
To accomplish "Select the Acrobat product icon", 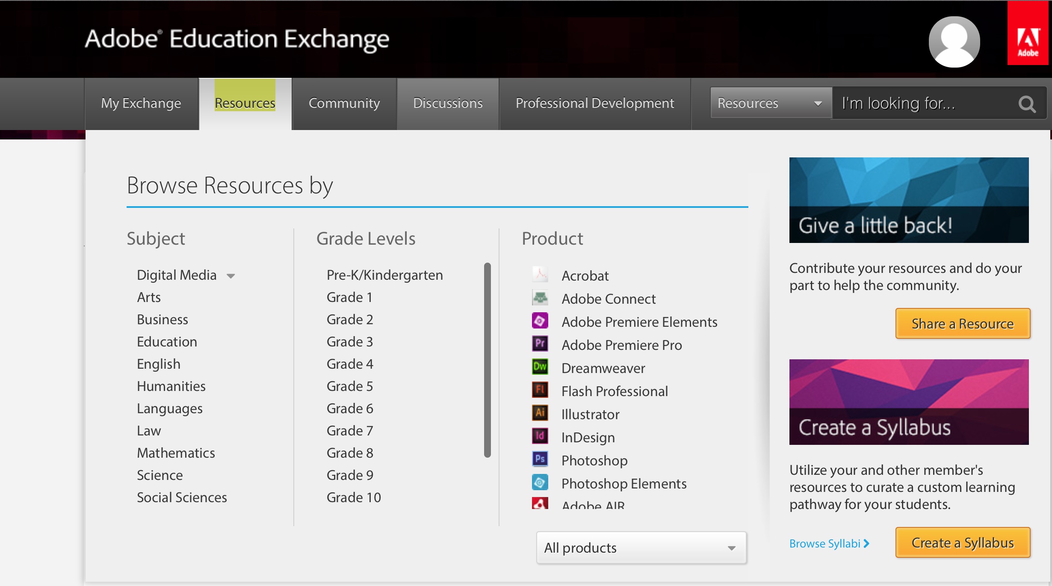I will point(540,274).
